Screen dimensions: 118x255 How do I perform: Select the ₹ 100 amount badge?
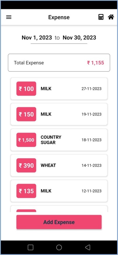point(26,89)
